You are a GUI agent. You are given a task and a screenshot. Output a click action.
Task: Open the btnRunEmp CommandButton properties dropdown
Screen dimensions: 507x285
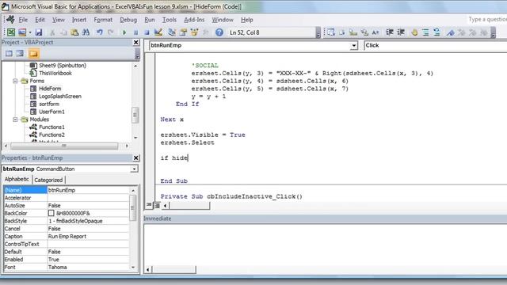pyautogui.click(x=134, y=169)
